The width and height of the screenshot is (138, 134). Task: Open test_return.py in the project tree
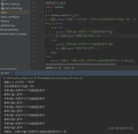click(x=13, y=8)
